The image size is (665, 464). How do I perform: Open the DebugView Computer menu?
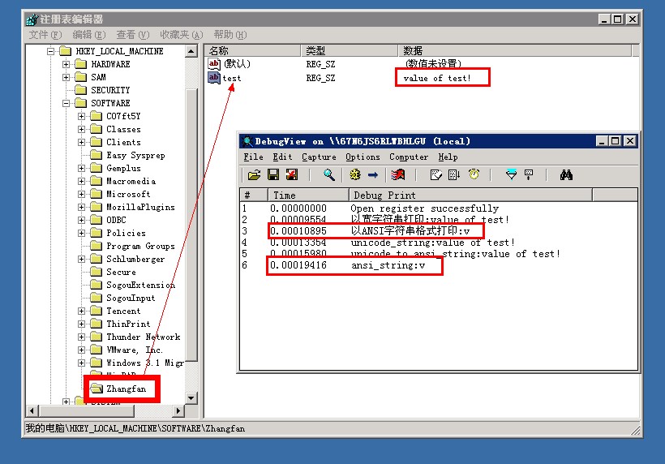click(409, 157)
